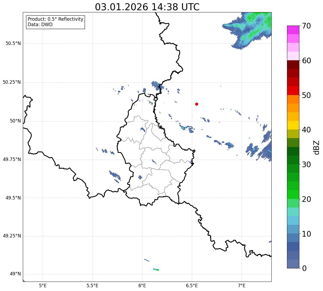The height and width of the screenshot is (291, 323).
Task: Click the colorbar tick label 60
Action: (306, 61)
